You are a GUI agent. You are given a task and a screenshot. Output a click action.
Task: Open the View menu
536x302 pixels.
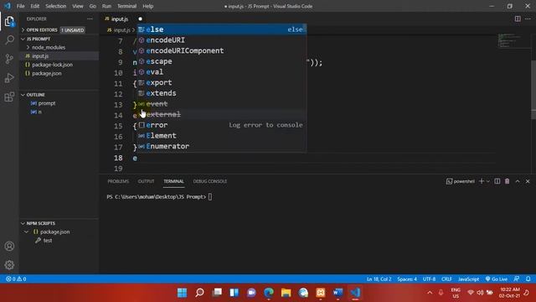[78, 6]
